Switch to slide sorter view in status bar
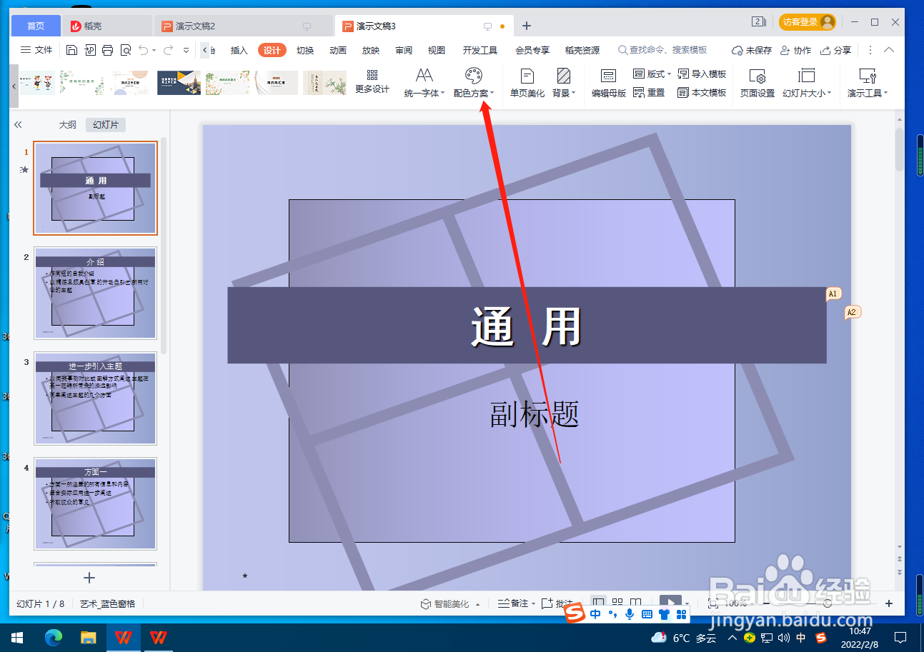 (x=617, y=603)
